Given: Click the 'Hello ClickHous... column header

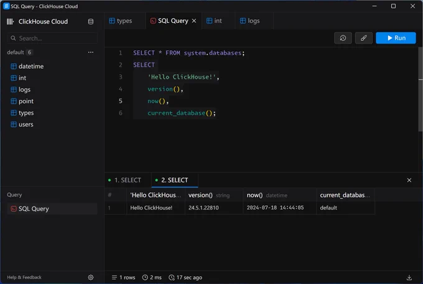Looking at the screenshot, I should click(x=156, y=195).
